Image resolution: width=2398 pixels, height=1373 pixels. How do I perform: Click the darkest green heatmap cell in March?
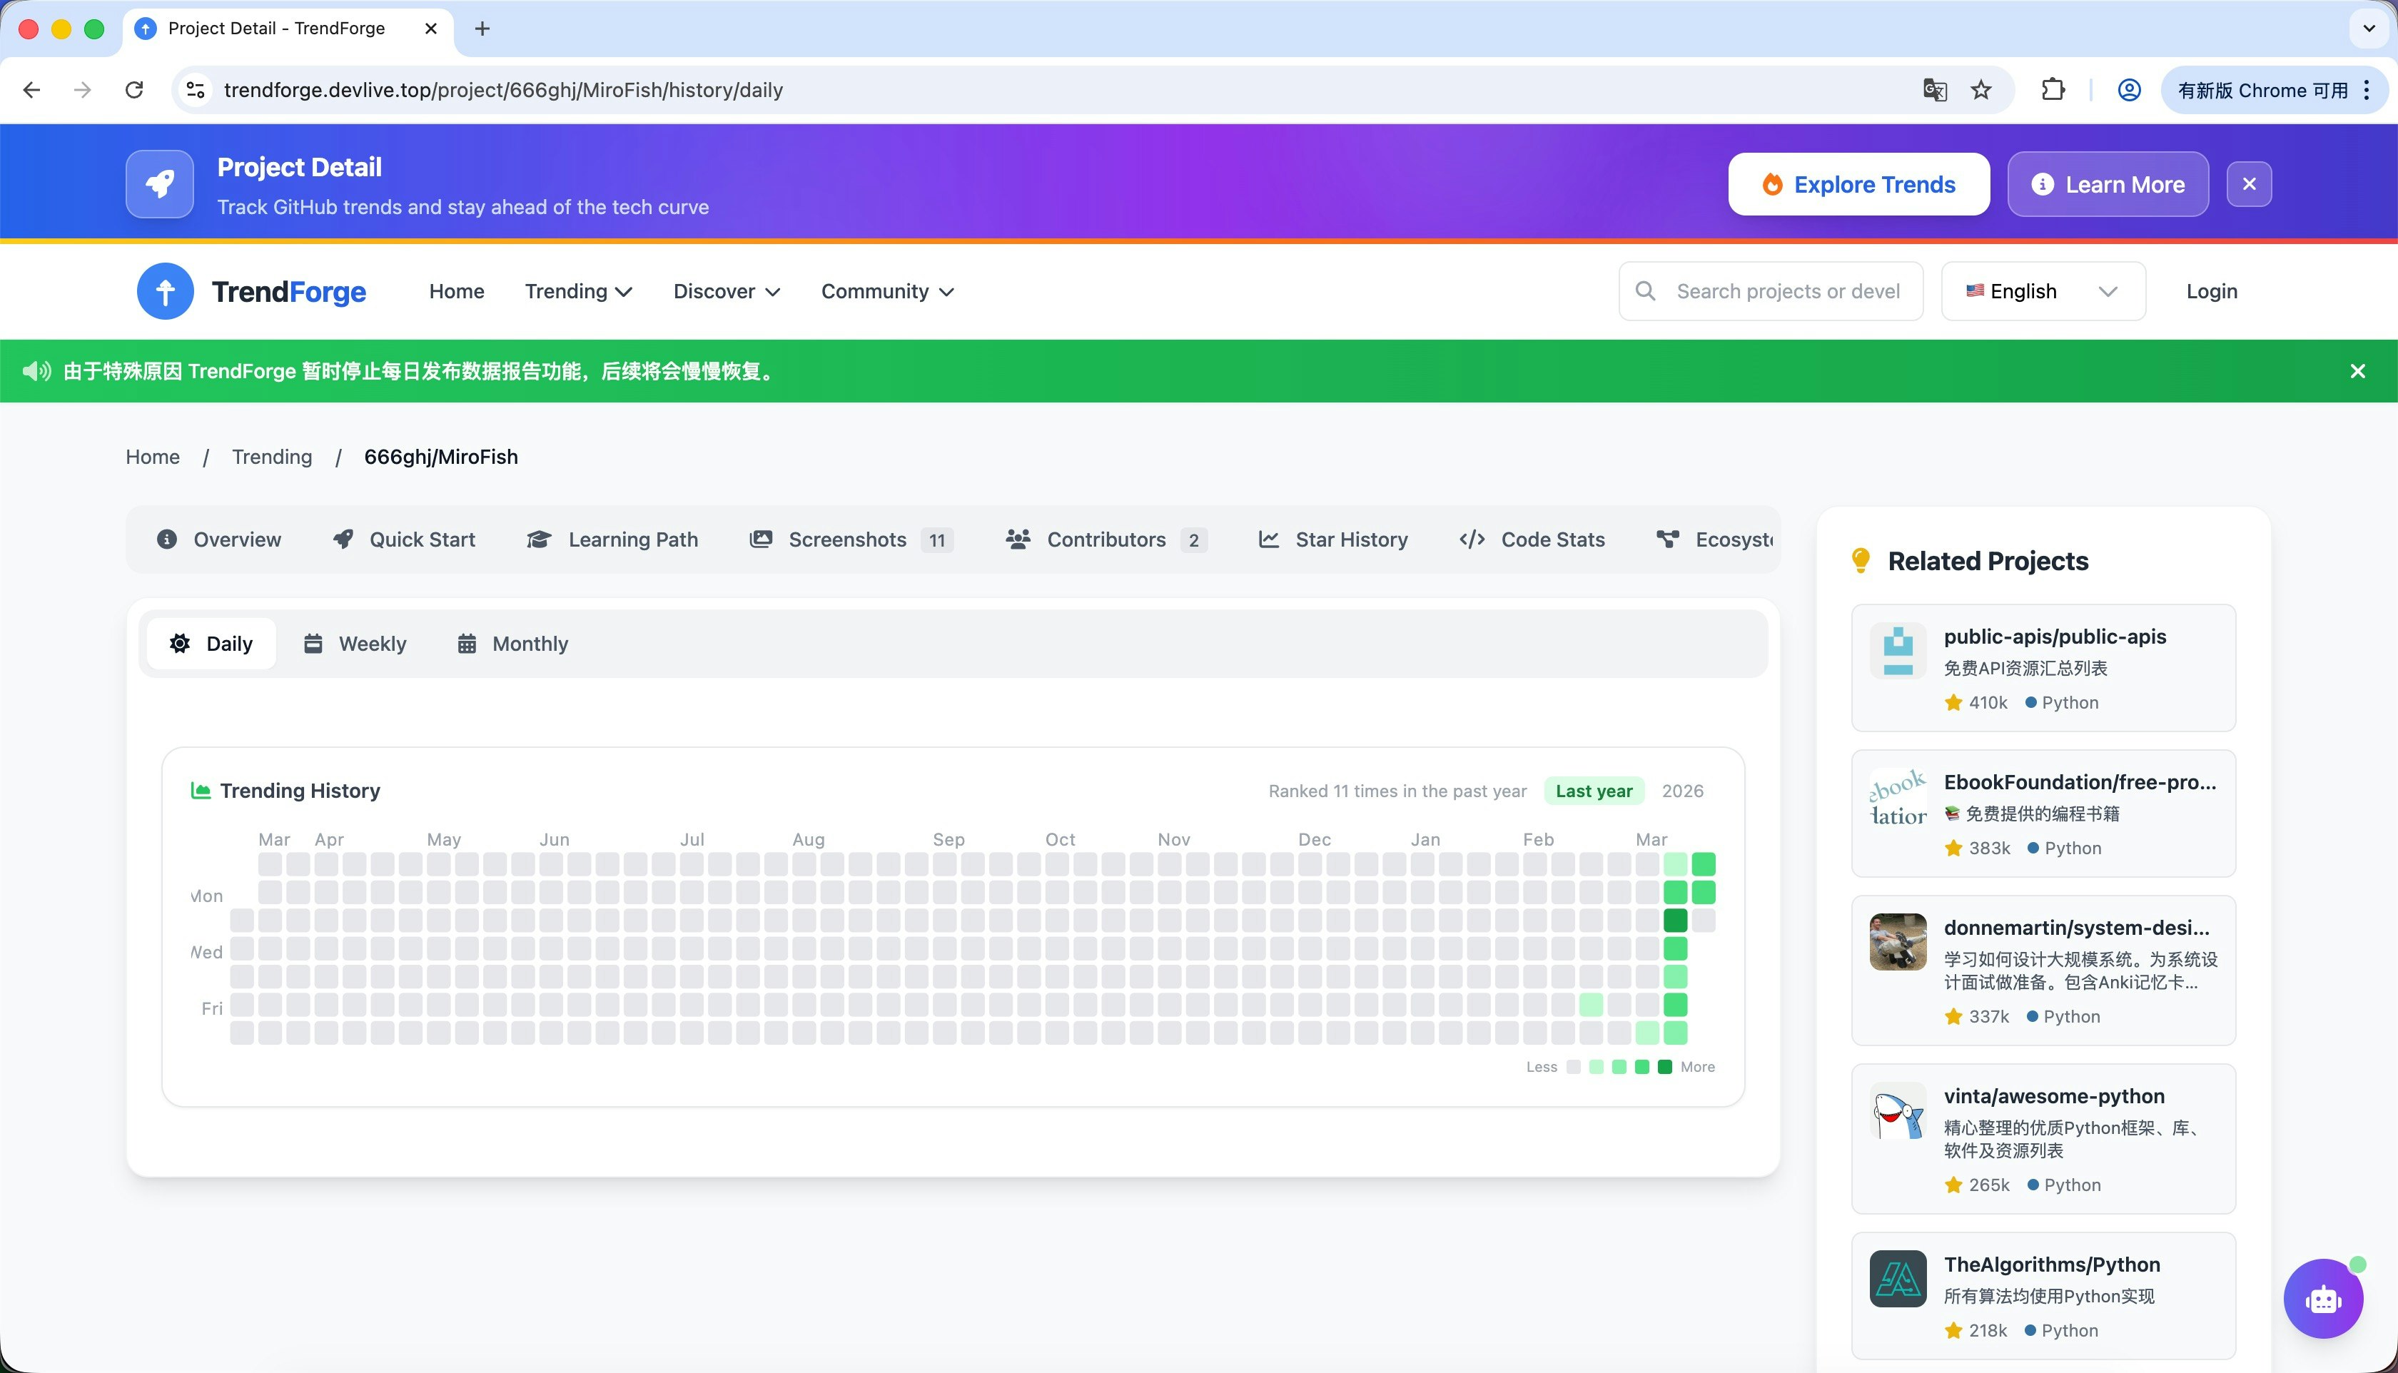tap(1675, 921)
